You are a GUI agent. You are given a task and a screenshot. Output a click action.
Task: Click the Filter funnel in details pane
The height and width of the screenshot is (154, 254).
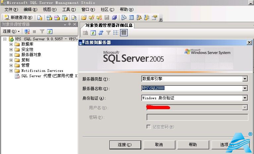108,33
